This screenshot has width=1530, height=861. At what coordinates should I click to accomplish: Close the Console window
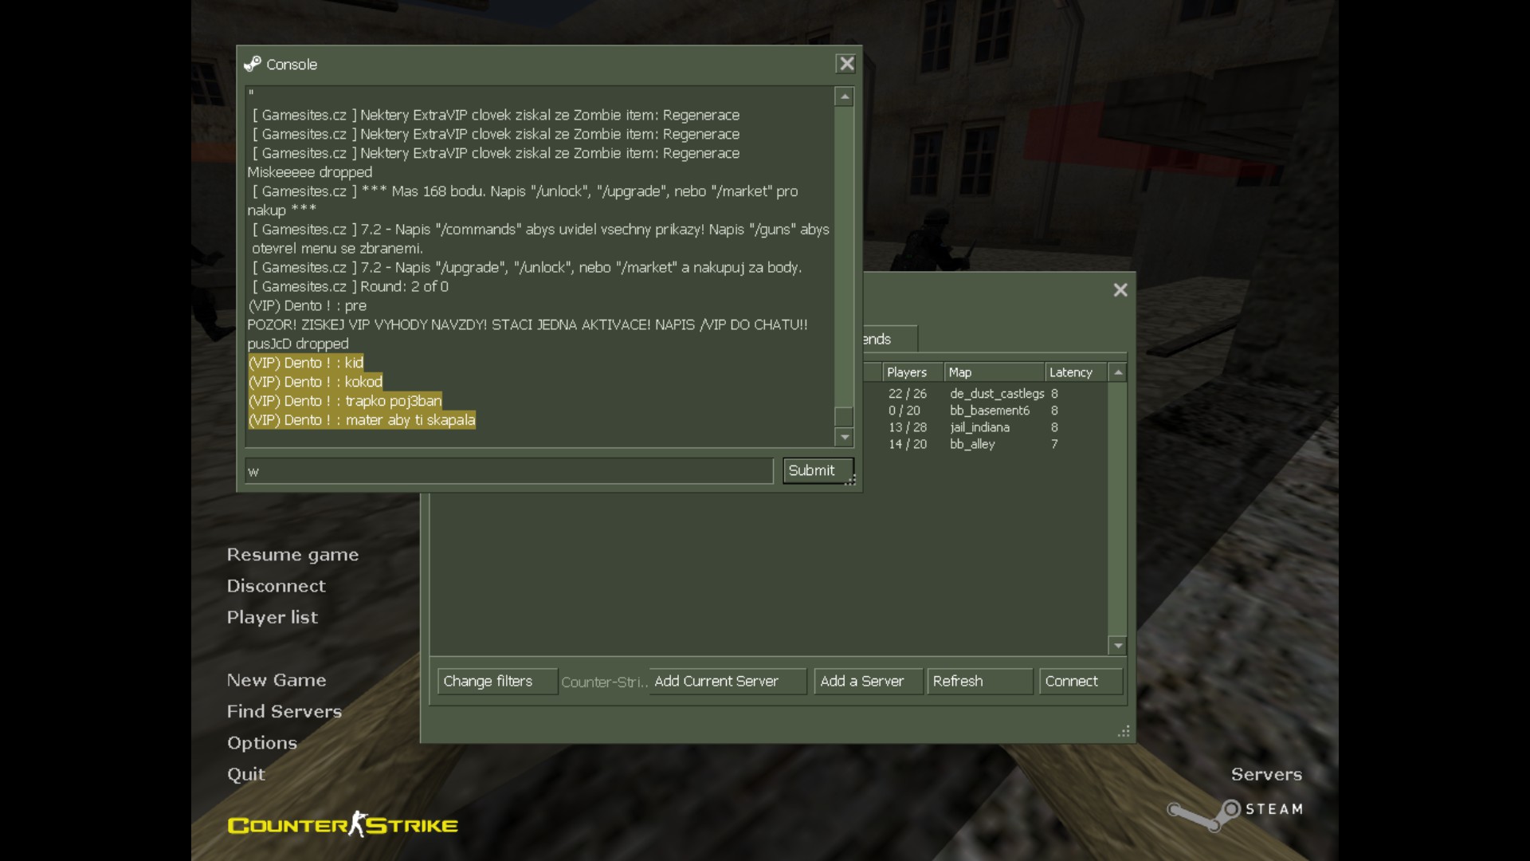845,64
